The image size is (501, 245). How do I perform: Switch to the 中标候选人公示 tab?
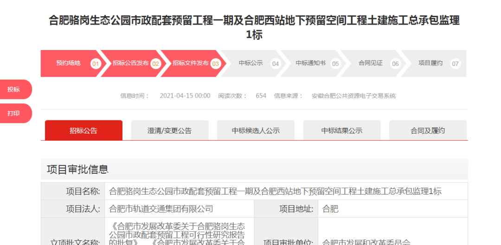tap(256, 130)
